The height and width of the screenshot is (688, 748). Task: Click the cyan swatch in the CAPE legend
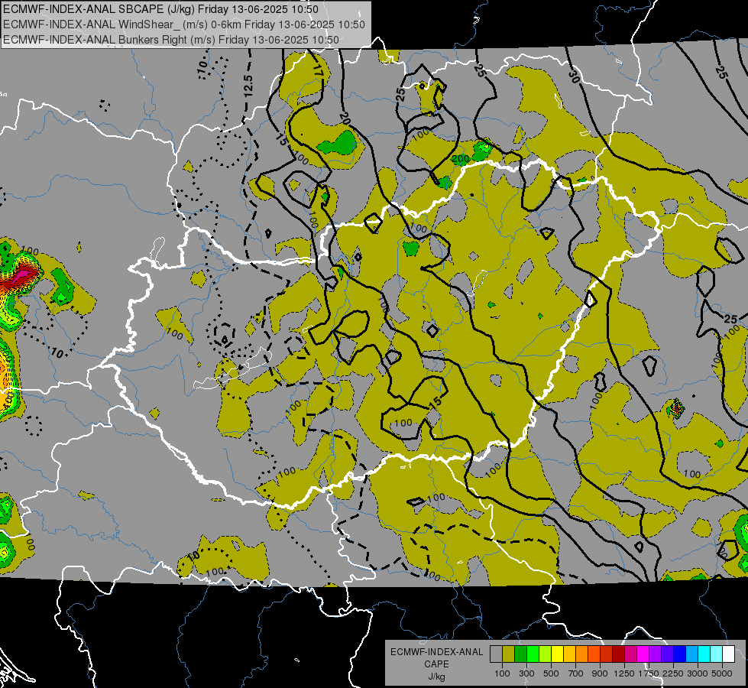[704, 654]
